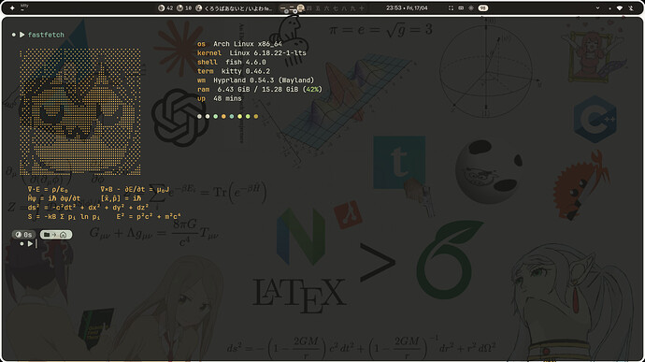Screen dimensions: 645x362
Task: Click the kitty window title label
Action: 24,6
